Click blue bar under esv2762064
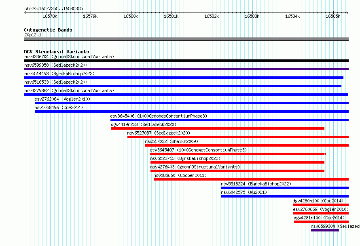 pos(192,103)
